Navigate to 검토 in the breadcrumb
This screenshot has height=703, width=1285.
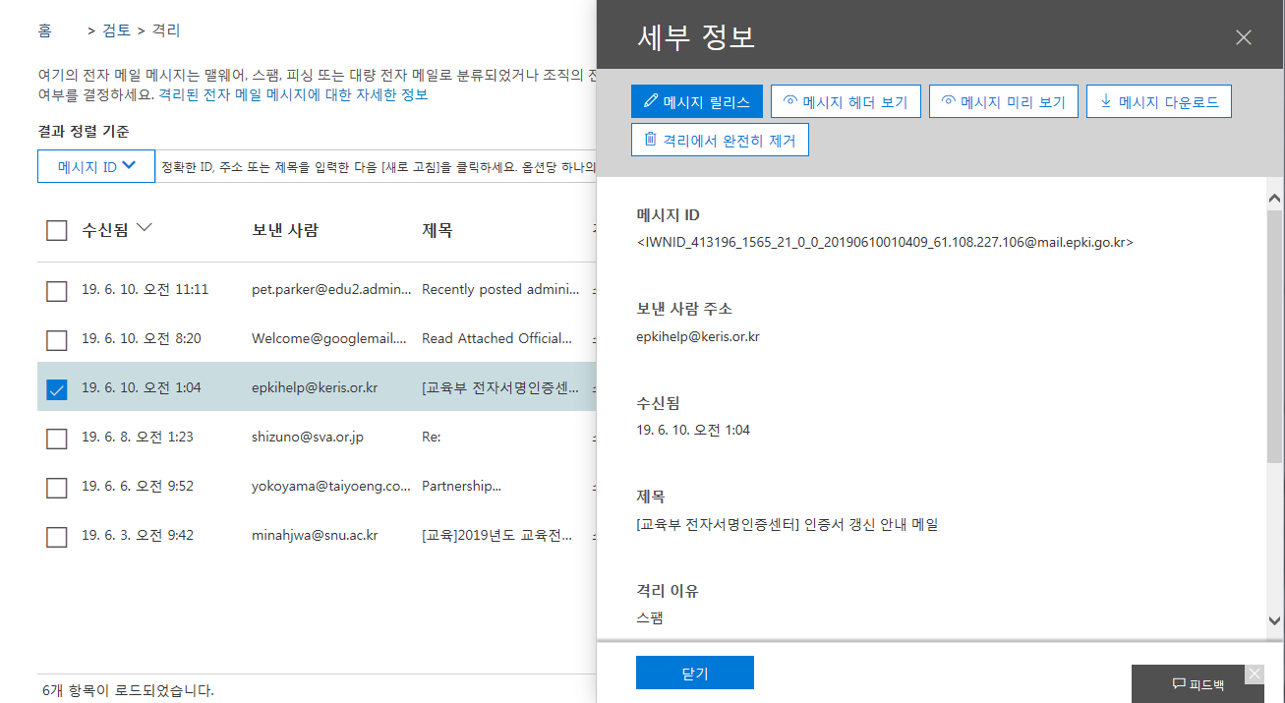(116, 30)
